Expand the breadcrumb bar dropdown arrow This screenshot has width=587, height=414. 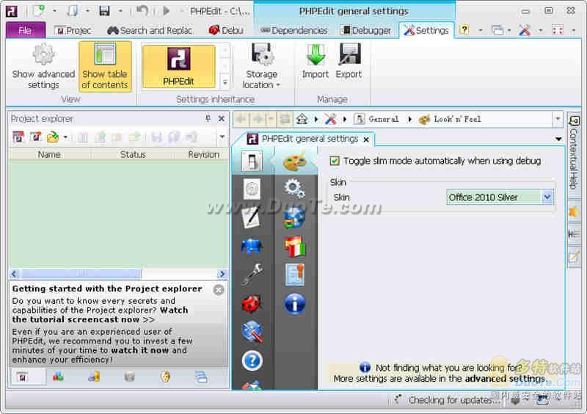558,119
